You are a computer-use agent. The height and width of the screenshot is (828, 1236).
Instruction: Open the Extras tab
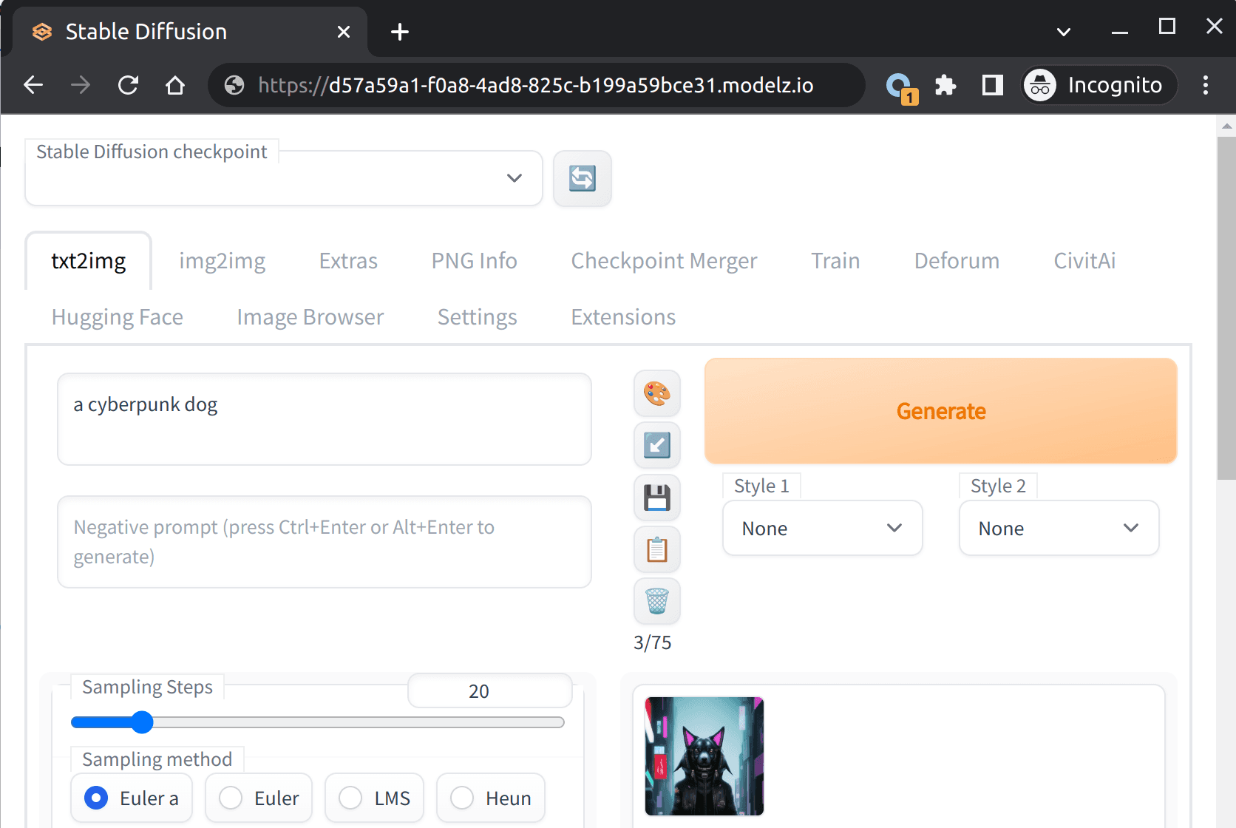coord(348,261)
